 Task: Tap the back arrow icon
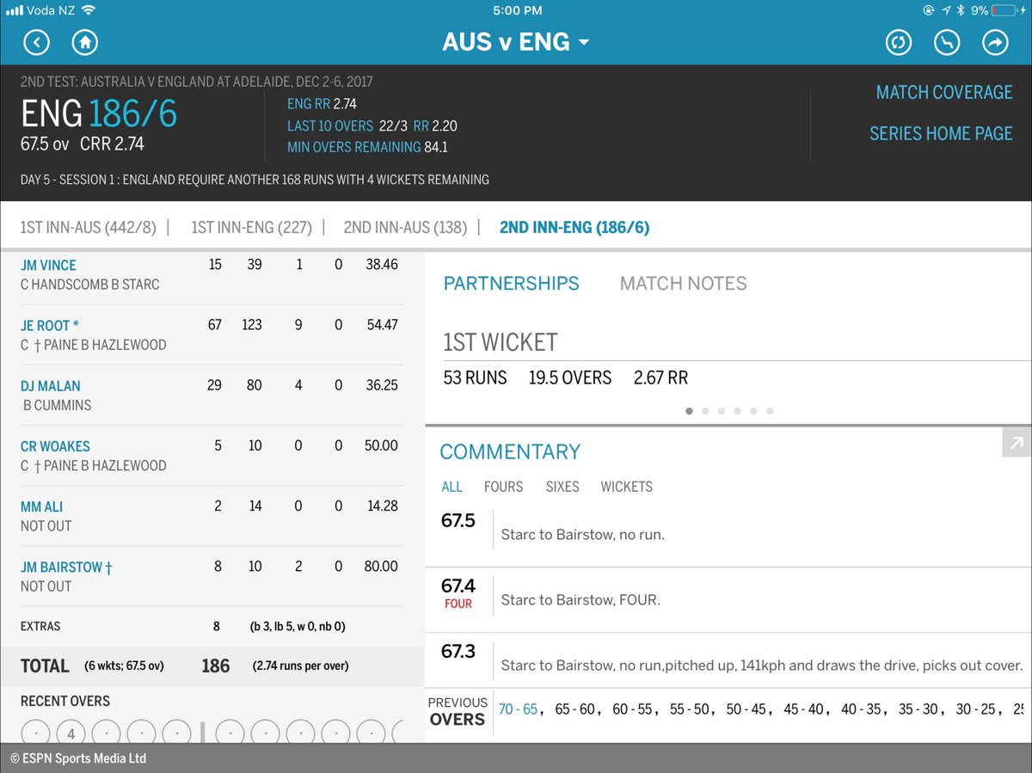pos(36,42)
